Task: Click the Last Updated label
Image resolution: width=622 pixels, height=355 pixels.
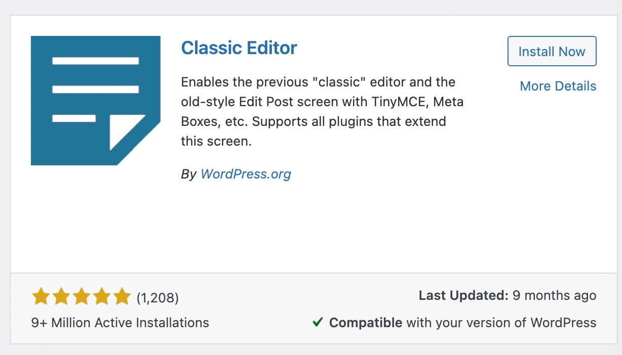Action: pyautogui.click(x=463, y=295)
